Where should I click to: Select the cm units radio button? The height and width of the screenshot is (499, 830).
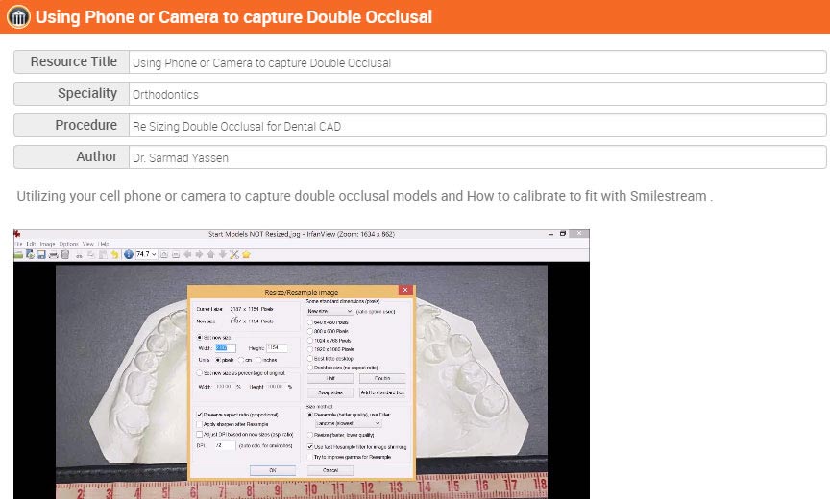click(241, 360)
